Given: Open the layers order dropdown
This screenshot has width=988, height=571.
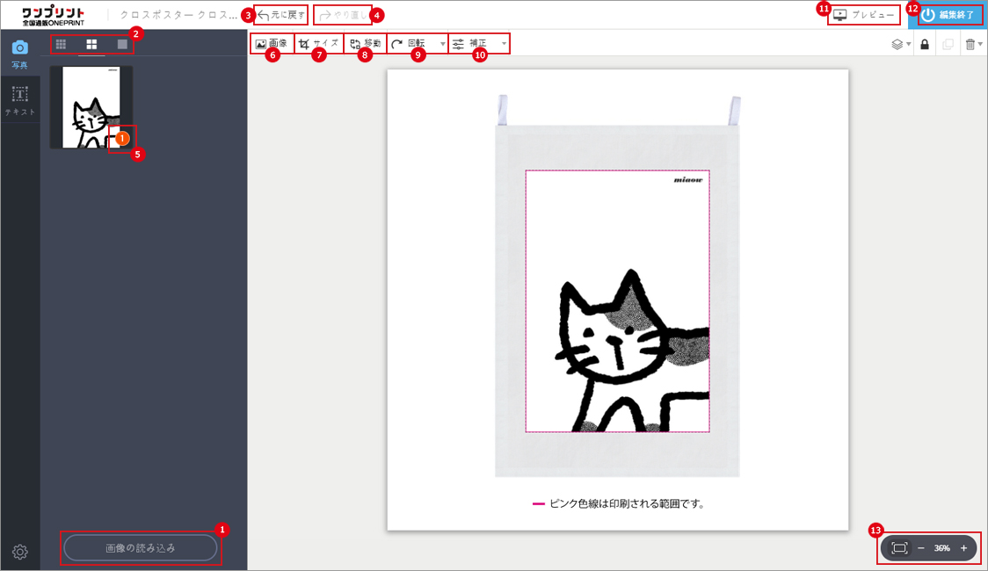Looking at the screenshot, I should 900,44.
